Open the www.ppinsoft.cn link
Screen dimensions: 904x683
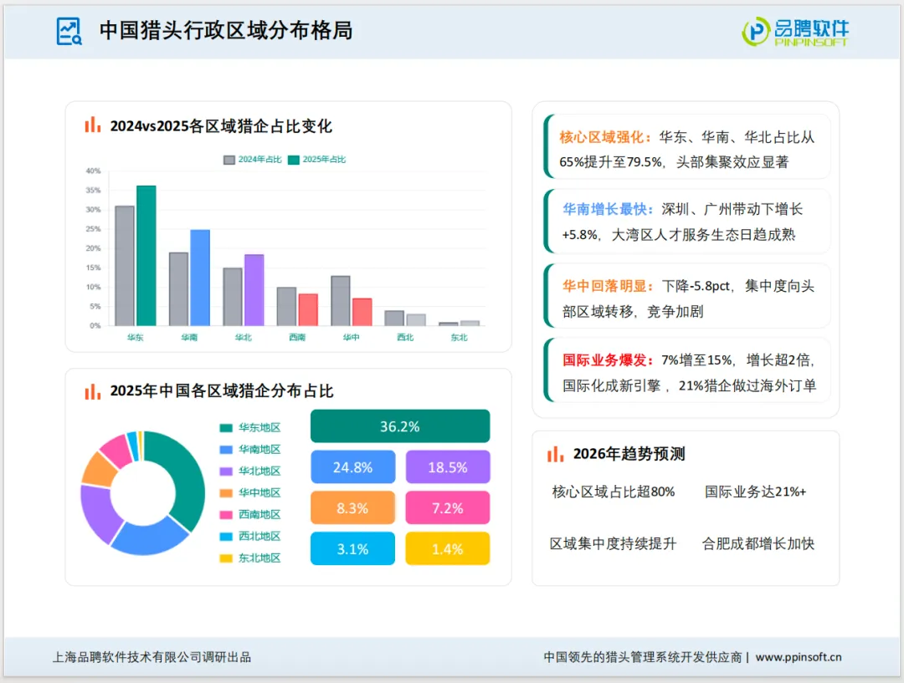799,657
